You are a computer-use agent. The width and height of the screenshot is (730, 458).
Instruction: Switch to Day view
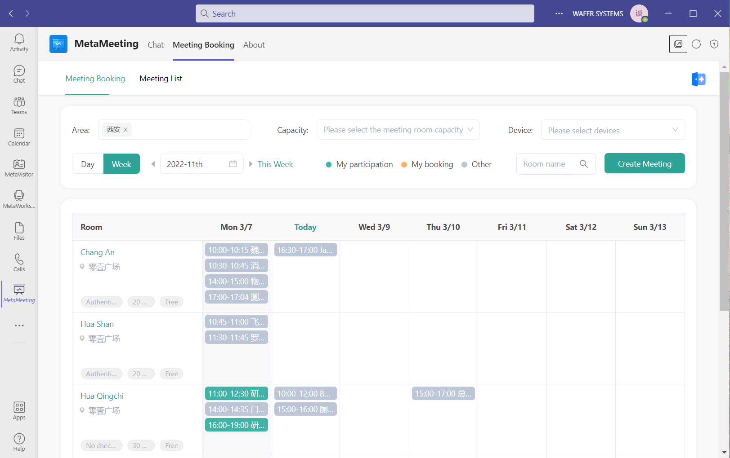tap(88, 164)
